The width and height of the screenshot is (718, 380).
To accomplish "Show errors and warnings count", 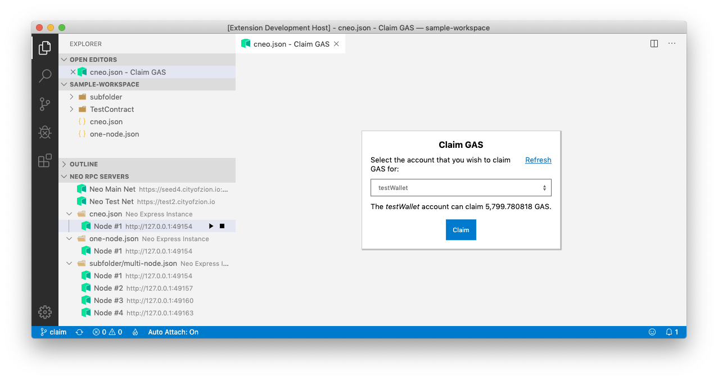I will coord(107,332).
